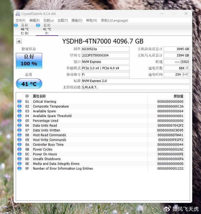Click status orb beside Composite Temperature
This screenshot has width=201, height=214.
pyautogui.click(x=20, y=106)
